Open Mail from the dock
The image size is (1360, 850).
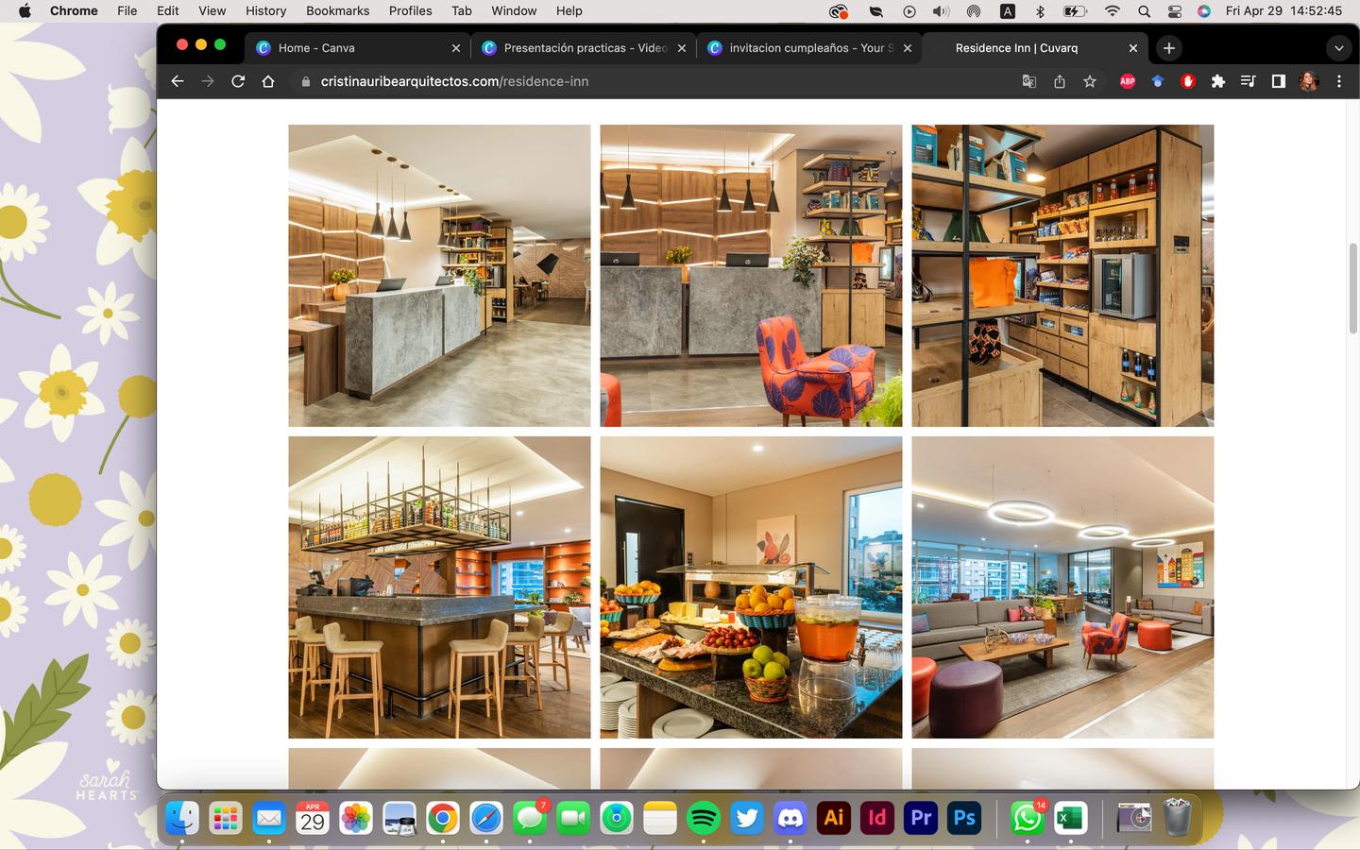[269, 818]
